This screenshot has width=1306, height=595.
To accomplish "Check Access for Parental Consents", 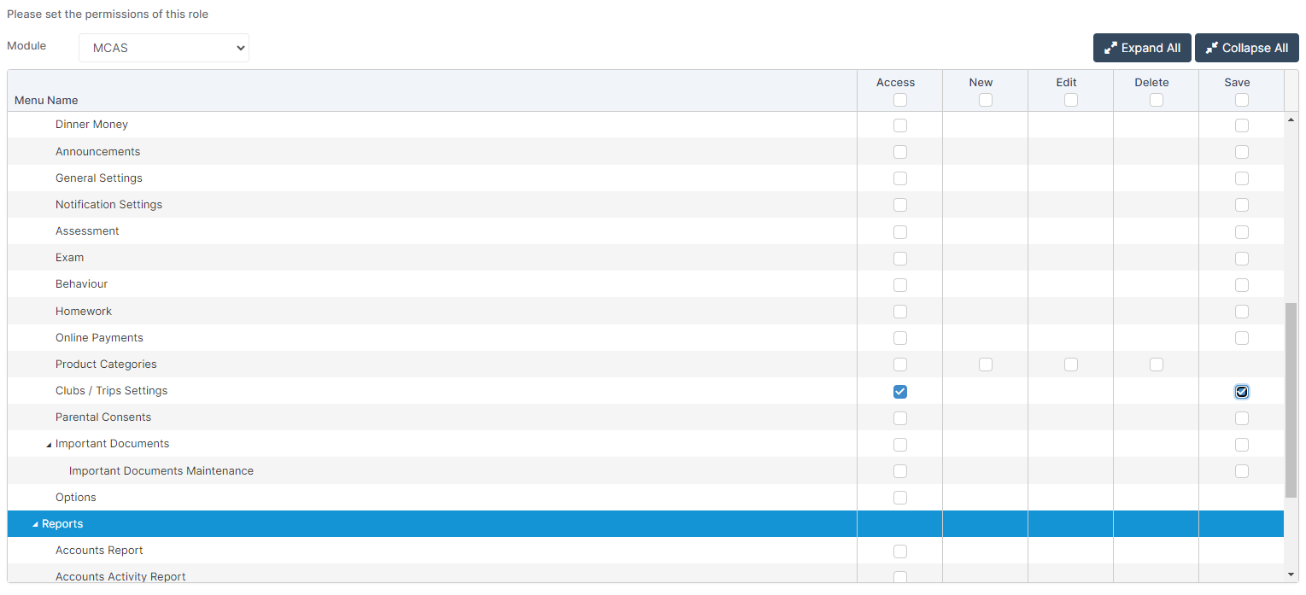I will tap(900, 418).
